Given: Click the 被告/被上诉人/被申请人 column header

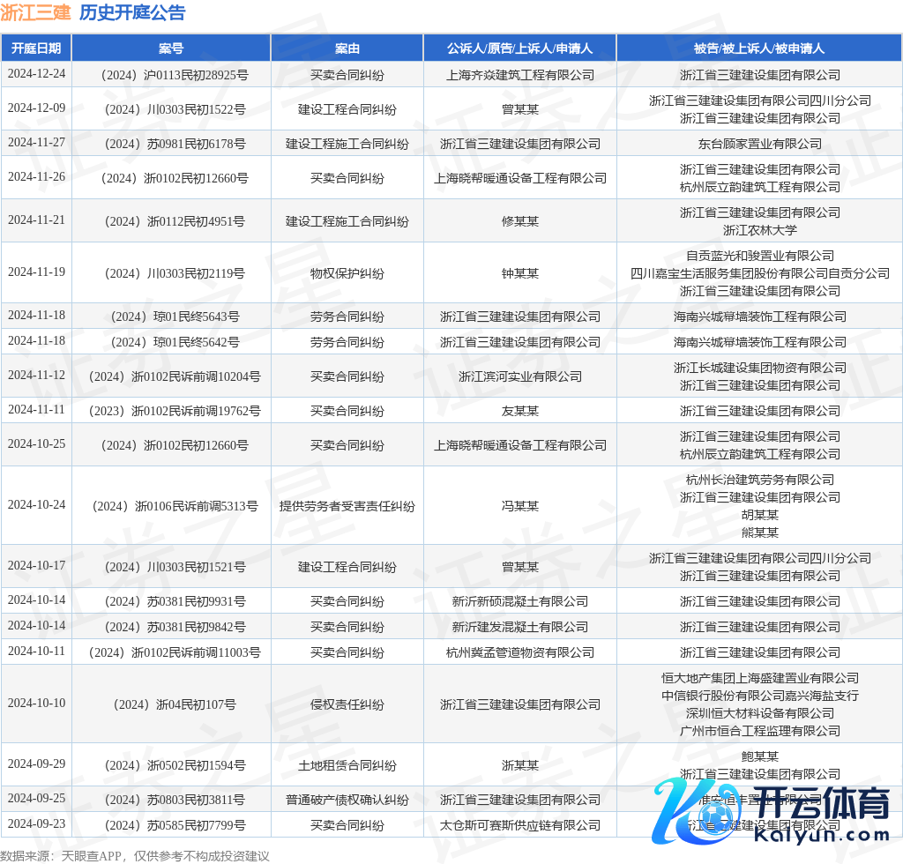Looking at the screenshot, I should coord(759,48).
